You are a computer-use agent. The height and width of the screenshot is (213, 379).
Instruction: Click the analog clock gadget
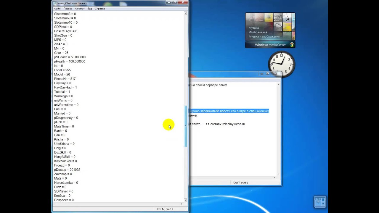(x=282, y=64)
